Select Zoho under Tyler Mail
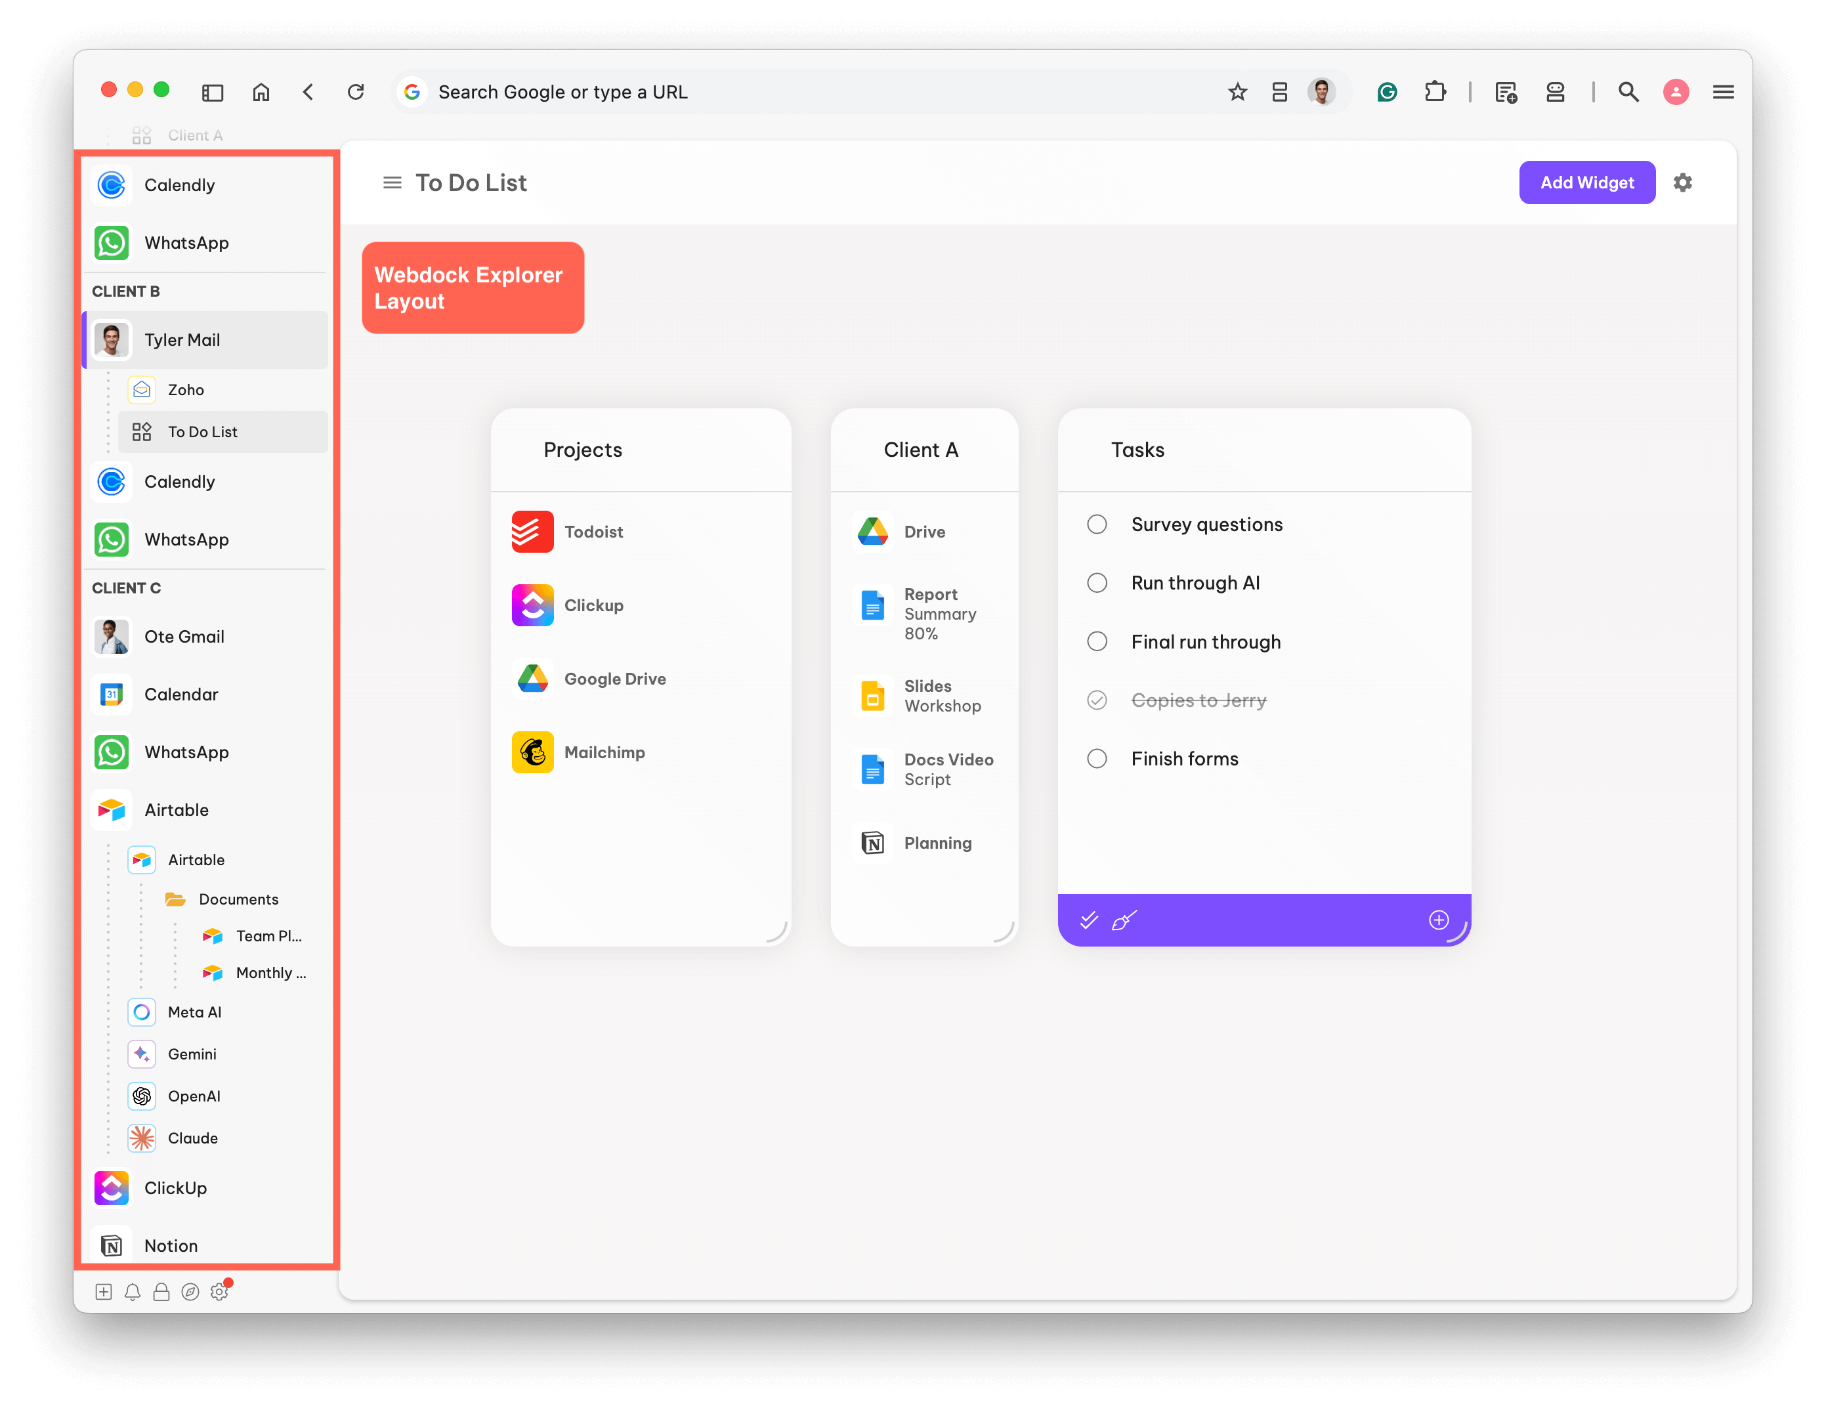1826x1410 pixels. (224, 390)
